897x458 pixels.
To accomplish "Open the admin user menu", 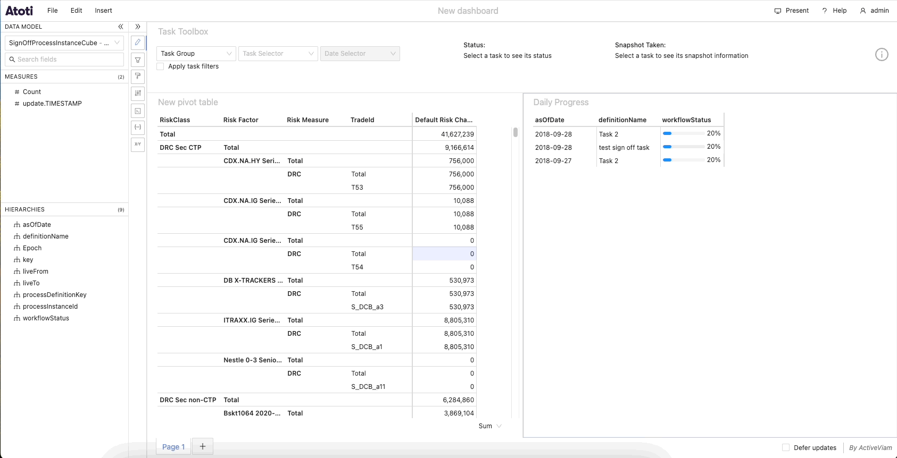I will click(875, 11).
